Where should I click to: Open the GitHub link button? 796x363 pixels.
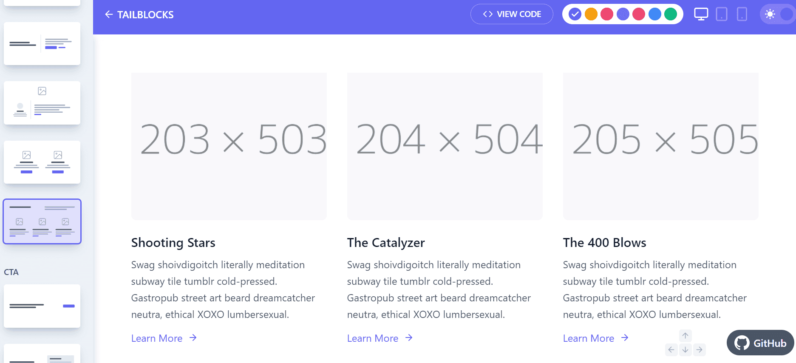(x=760, y=343)
